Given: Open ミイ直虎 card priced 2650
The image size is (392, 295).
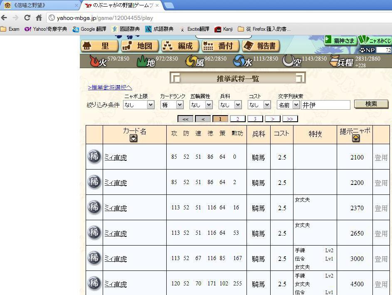Looking at the screenshot, I should coord(116,234).
